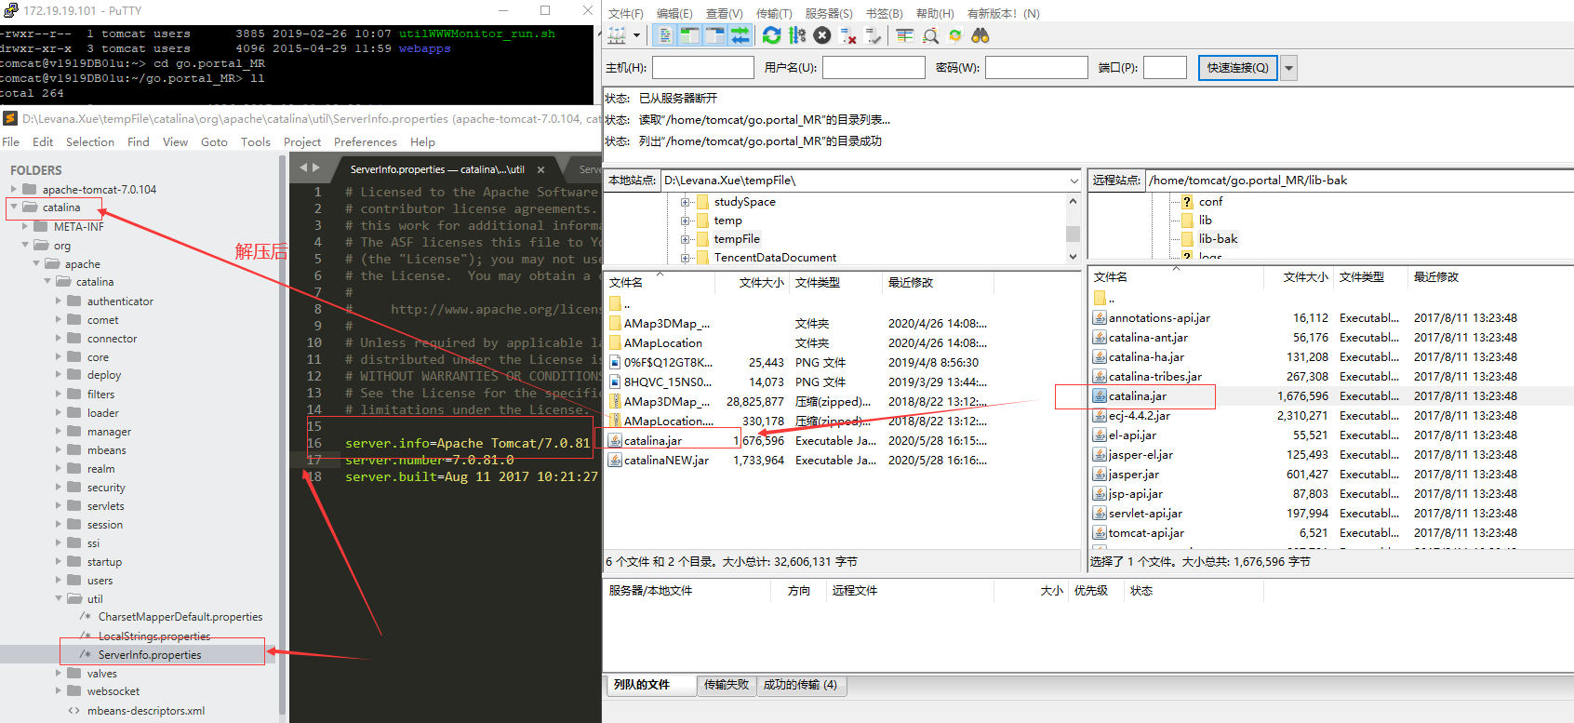Open Sublime's File menu
Viewport: 1574px width, 723px height.
11,142
